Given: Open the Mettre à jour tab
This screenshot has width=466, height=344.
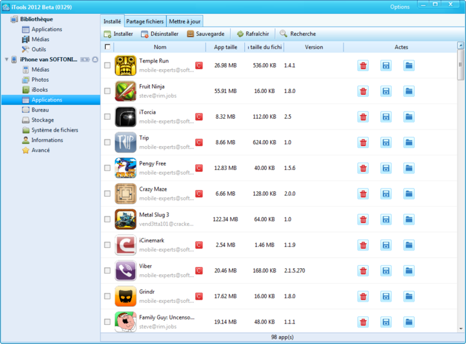Looking at the screenshot, I should 184,22.
